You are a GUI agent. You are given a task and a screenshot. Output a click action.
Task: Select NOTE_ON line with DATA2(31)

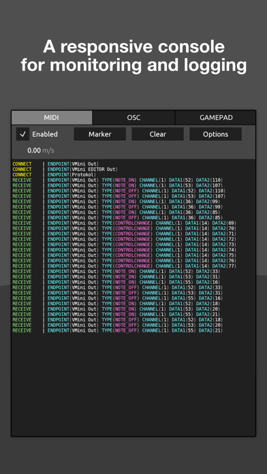pos(116,276)
